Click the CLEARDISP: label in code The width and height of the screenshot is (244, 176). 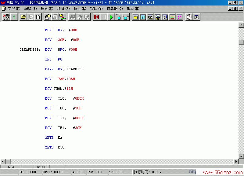[x=30, y=50]
